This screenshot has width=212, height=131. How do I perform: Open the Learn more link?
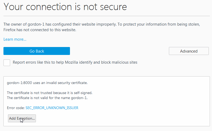15,39
